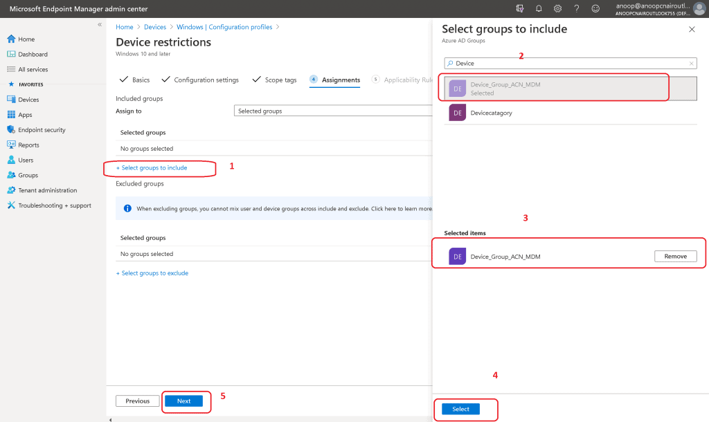Go to the Scope tags step tab

274,80
